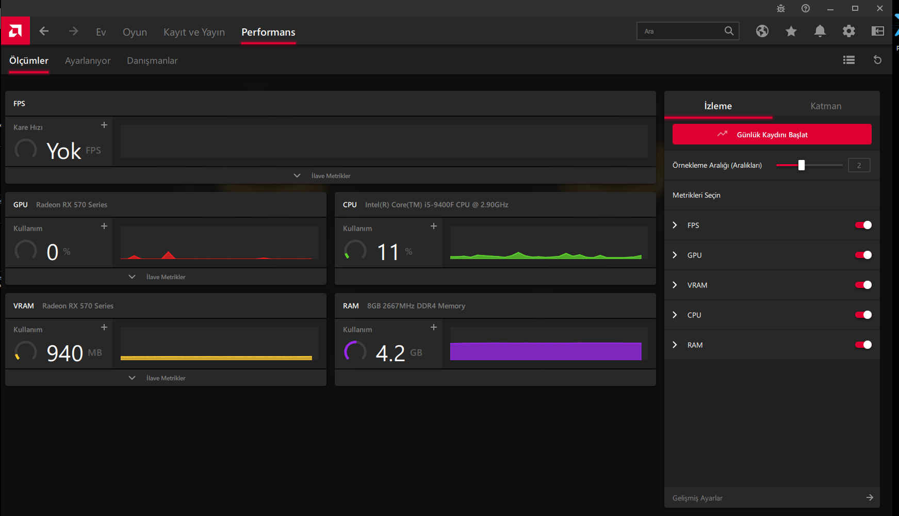Go back with the left arrow icon

pos(44,31)
